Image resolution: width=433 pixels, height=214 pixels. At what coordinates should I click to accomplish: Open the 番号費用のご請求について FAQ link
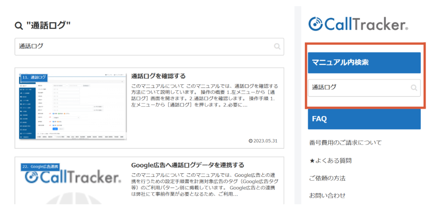[345, 143]
